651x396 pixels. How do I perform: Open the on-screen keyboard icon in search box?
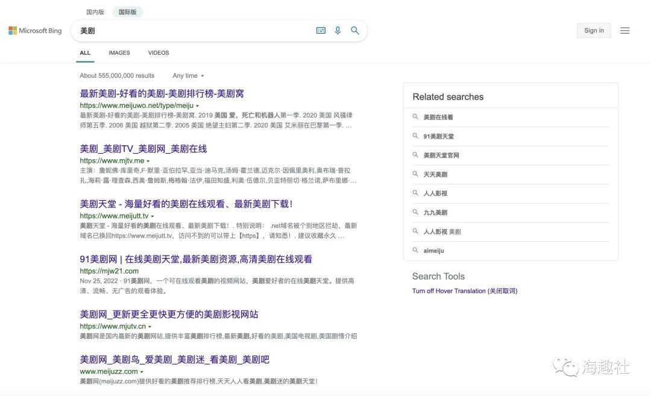(x=321, y=30)
